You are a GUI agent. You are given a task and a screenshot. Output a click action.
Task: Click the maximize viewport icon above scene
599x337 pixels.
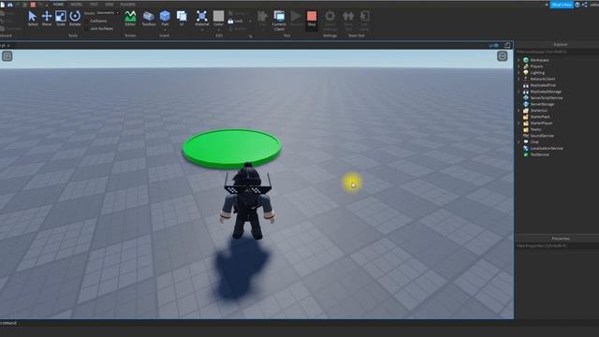(507, 46)
